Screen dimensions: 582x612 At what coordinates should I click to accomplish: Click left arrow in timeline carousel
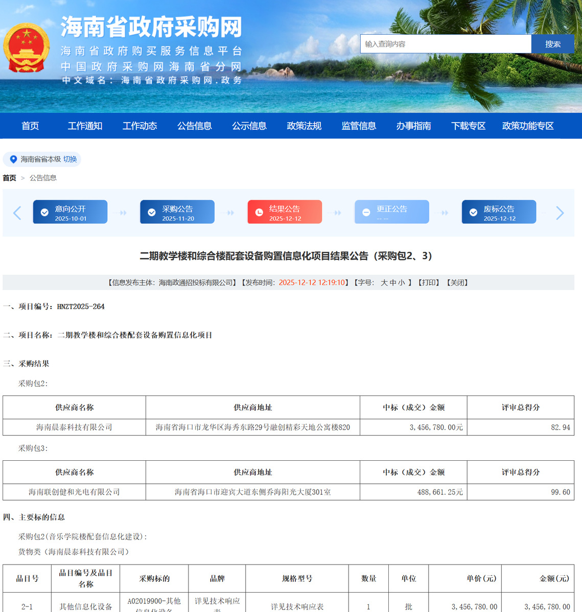tap(17, 213)
